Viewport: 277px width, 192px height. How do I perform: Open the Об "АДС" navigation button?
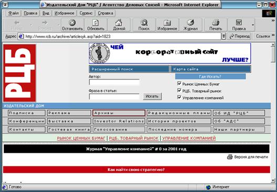(x=239, y=121)
